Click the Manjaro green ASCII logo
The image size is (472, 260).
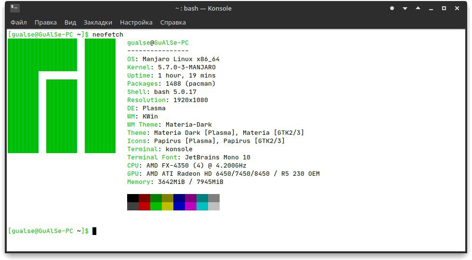tap(62, 96)
